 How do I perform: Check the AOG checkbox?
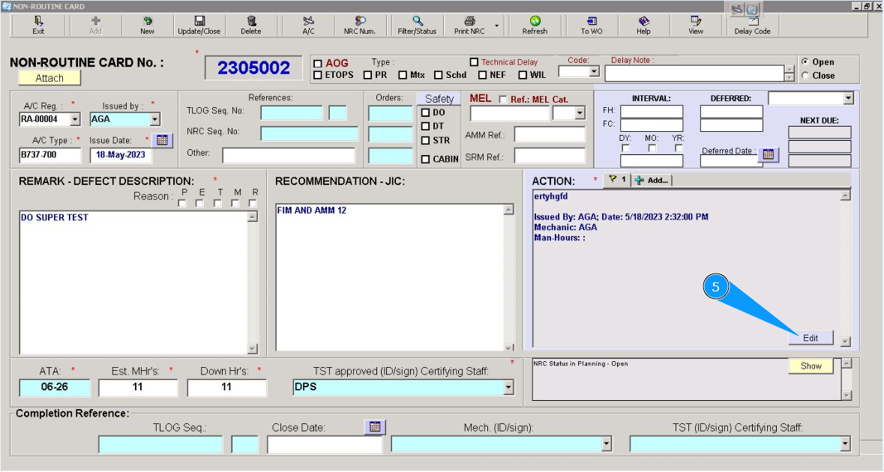[317, 64]
